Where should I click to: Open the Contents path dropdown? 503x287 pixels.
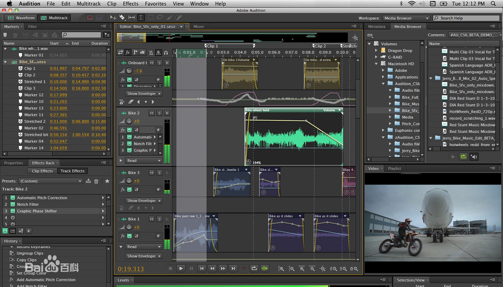click(474, 35)
